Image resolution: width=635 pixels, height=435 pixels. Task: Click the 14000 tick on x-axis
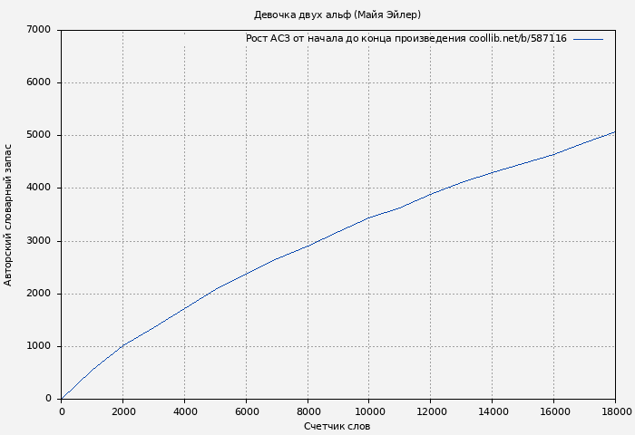click(x=493, y=411)
